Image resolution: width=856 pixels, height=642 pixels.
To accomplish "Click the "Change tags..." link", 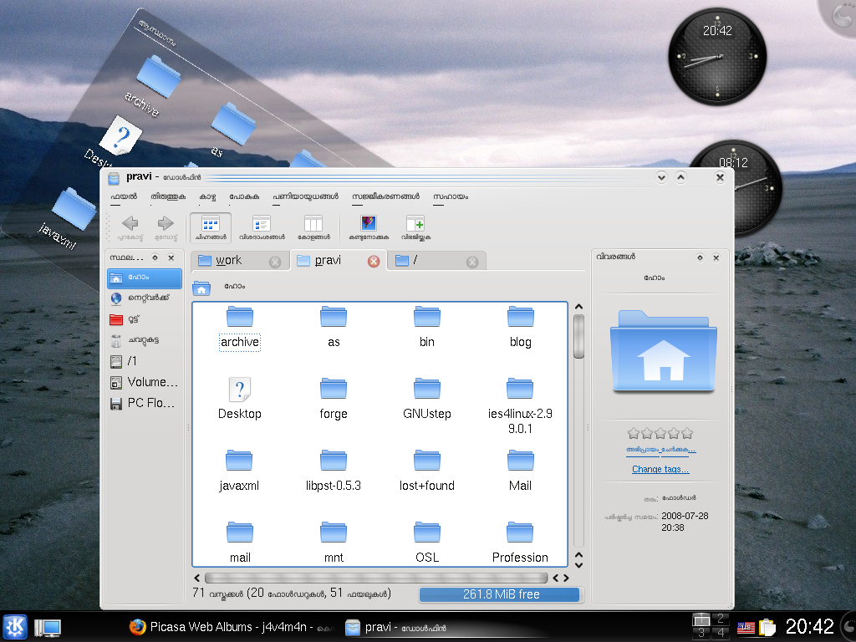I will pos(660,469).
